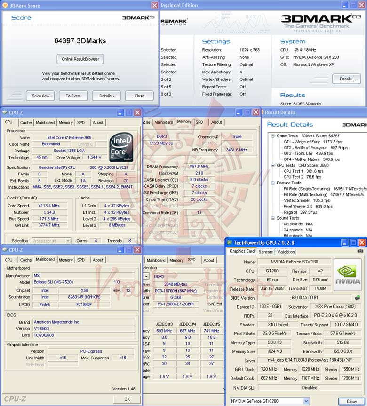Click the Core Speed 4113.4 MHz value
The height and width of the screenshot is (406, 367).
49,206
